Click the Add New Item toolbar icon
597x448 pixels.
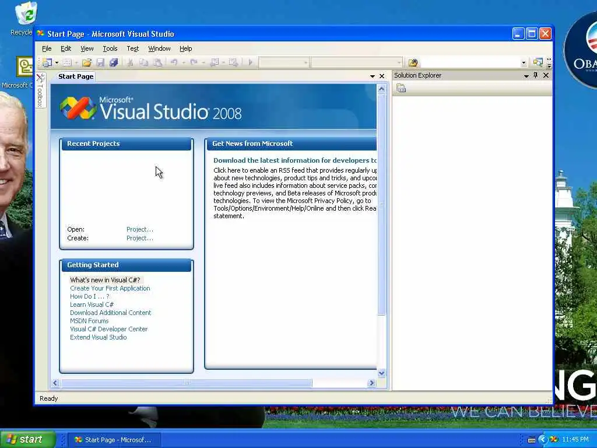click(68, 62)
